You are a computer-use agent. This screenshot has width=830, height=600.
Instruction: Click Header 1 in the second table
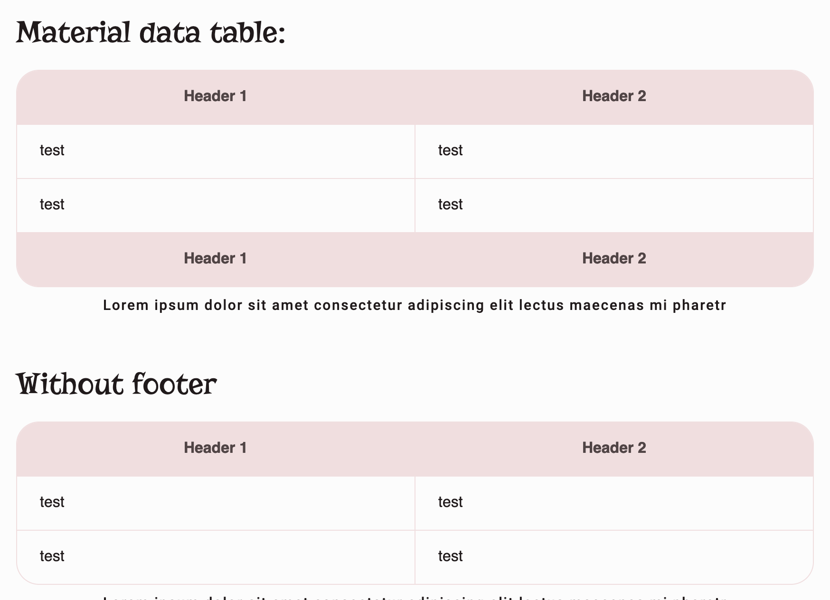216,448
